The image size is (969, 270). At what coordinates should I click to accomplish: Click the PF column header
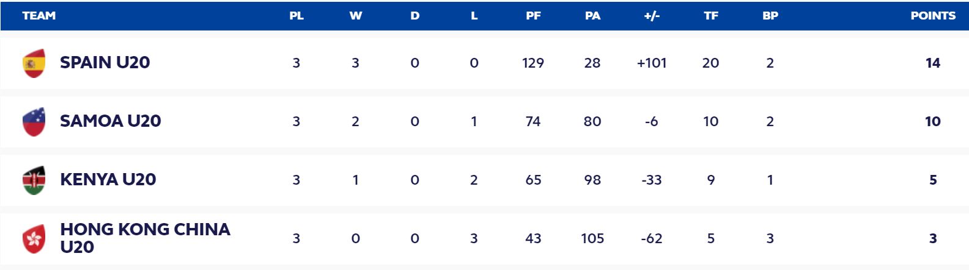[533, 16]
